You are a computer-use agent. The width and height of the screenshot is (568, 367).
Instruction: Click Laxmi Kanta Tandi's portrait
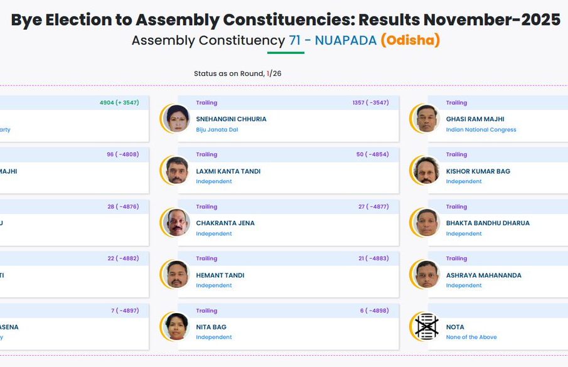[x=177, y=171]
